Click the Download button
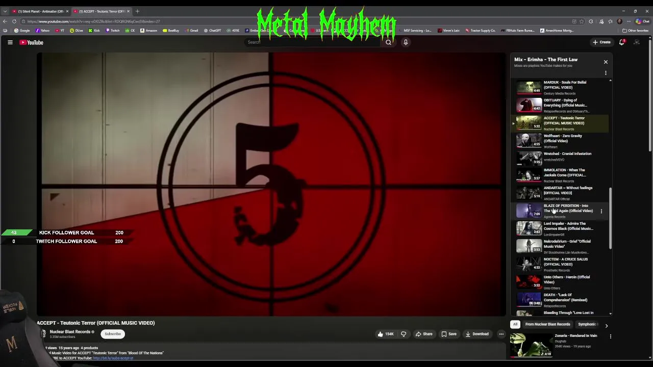The image size is (653, 367). pos(478,334)
